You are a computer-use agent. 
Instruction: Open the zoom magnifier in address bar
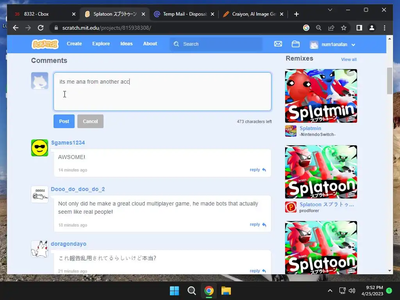[x=319, y=28]
